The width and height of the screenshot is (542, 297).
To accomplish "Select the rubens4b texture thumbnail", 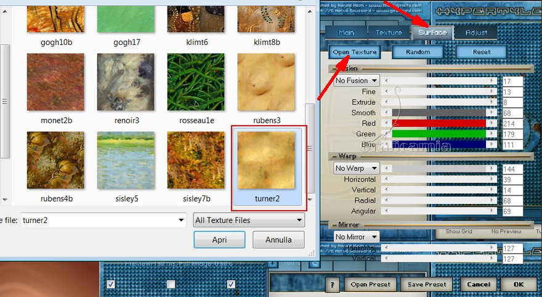I will [x=55, y=160].
